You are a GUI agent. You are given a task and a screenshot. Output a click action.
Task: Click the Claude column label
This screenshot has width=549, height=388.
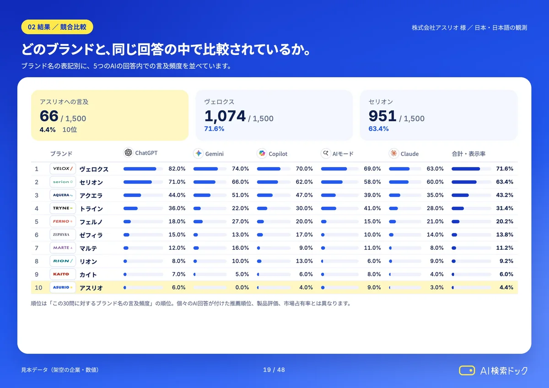click(409, 154)
